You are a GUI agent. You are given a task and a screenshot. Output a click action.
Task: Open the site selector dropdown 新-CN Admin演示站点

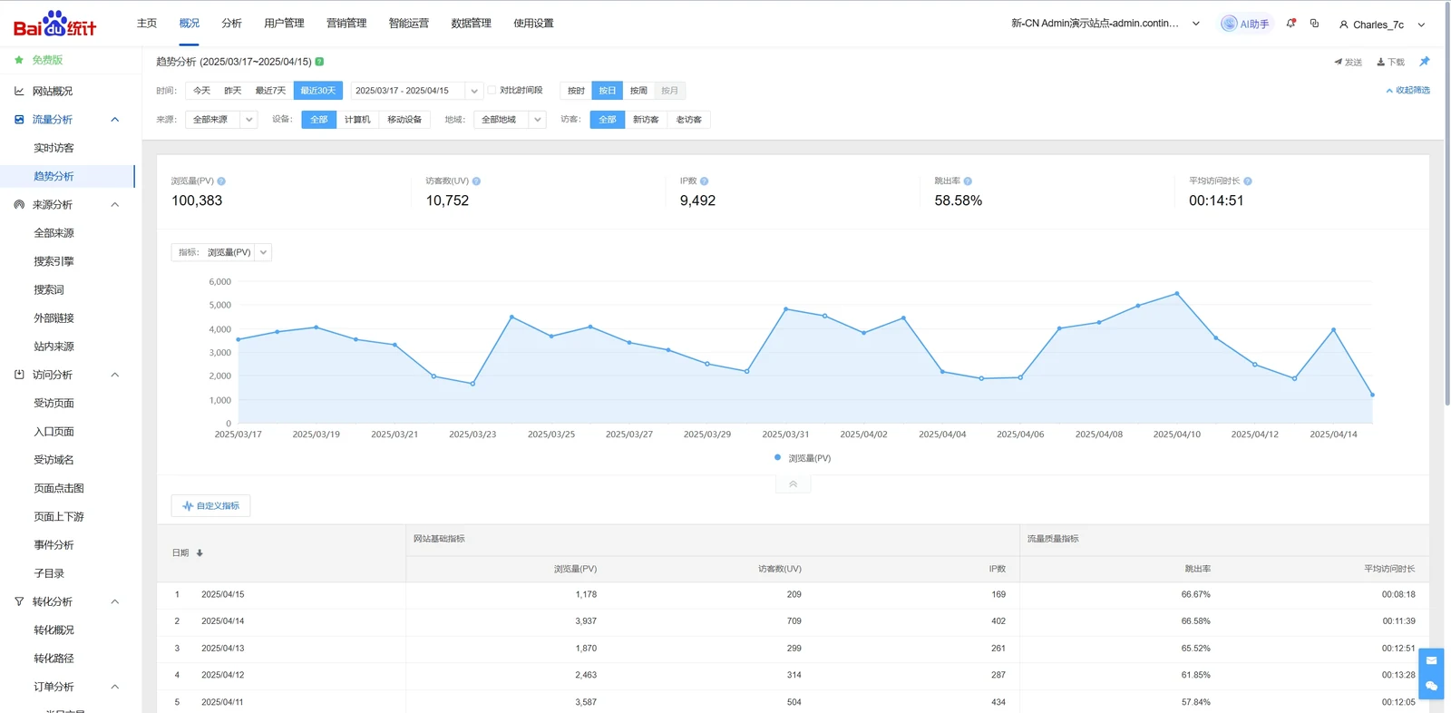1105,24
